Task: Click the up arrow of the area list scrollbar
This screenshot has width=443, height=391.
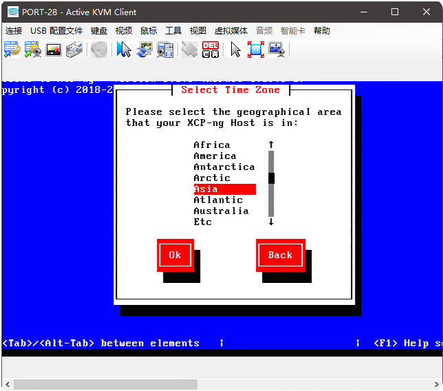Action: pyautogui.click(x=271, y=145)
